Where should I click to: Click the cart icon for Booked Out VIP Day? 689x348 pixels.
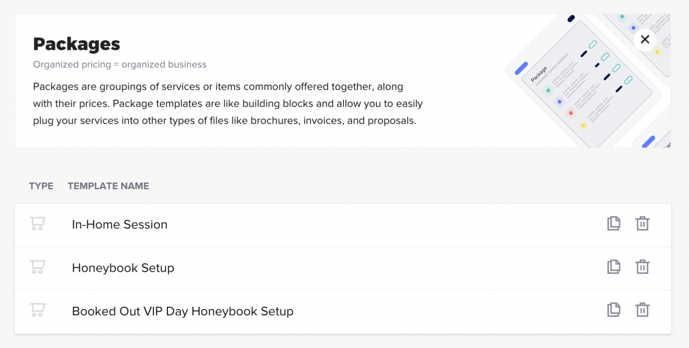point(38,309)
